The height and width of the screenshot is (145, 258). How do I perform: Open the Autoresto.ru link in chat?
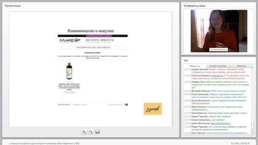[217, 76]
